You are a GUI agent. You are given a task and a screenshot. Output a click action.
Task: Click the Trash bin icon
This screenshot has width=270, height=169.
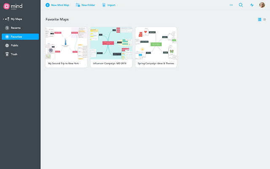pos(7,54)
